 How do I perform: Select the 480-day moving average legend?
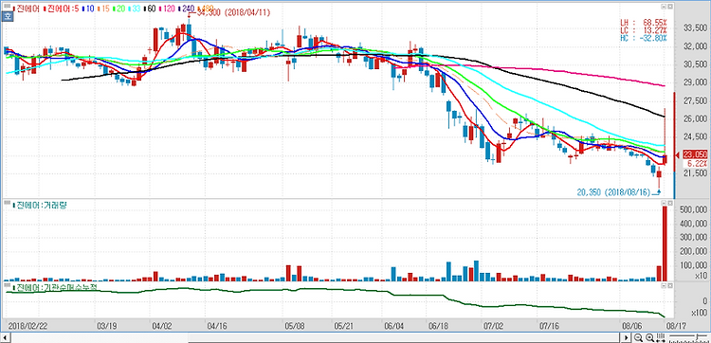[x=207, y=9]
